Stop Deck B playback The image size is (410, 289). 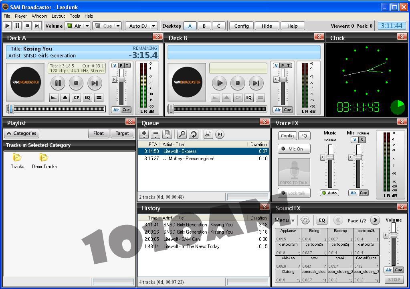[x=238, y=83]
